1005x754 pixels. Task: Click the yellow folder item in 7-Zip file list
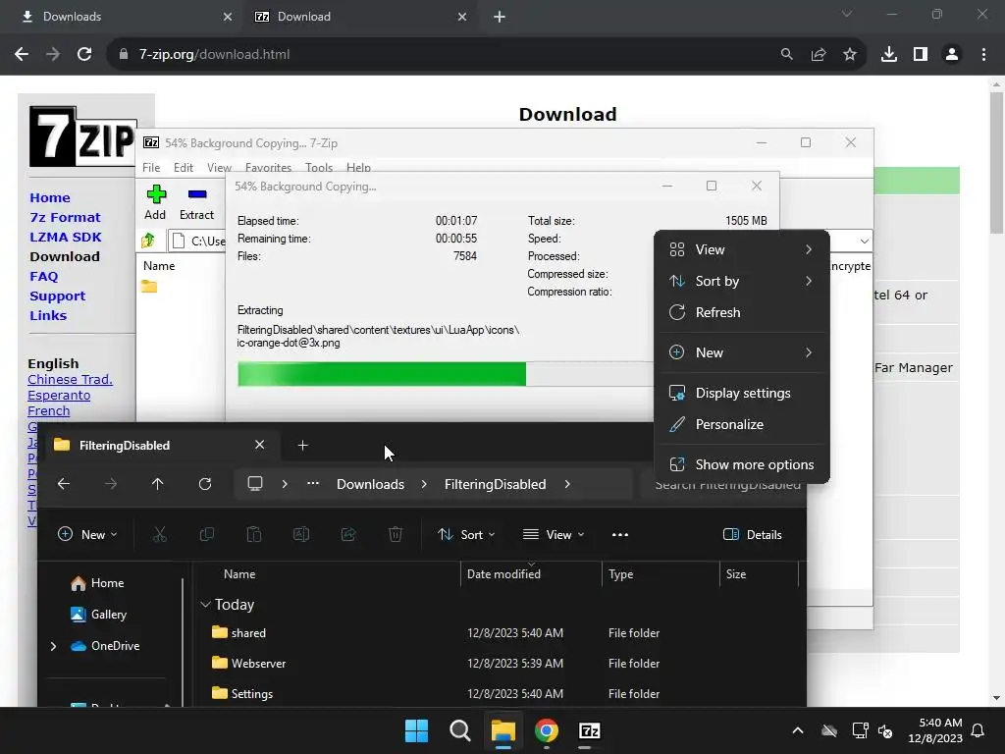pos(149,287)
